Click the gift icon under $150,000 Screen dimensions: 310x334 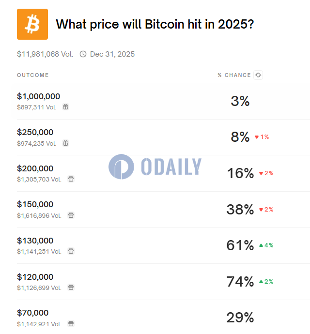coord(71,215)
